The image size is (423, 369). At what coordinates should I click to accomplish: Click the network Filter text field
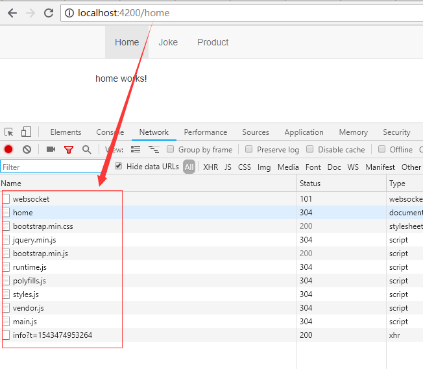(55, 167)
